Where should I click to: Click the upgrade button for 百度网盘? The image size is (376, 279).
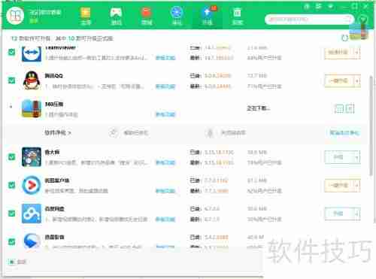pyautogui.click(x=339, y=214)
